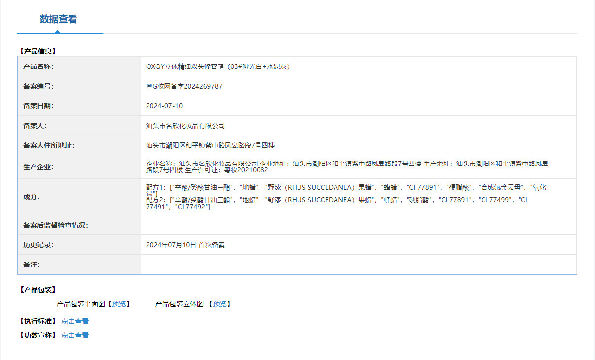Click the 【产品包装】 section heading
This screenshot has height=360, width=595.
(38, 290)
